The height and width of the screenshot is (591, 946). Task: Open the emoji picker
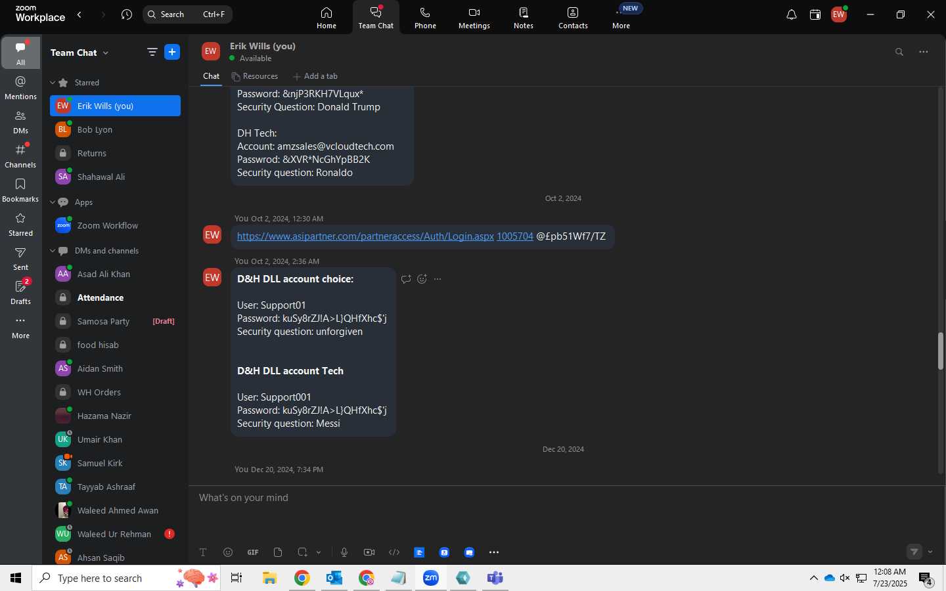[228, 552]
